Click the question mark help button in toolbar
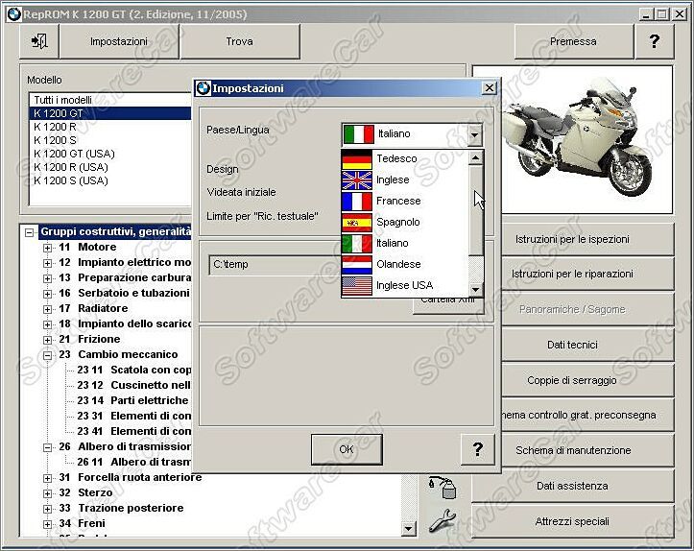This screenshot has height=551, width=694. coord(655,41)
